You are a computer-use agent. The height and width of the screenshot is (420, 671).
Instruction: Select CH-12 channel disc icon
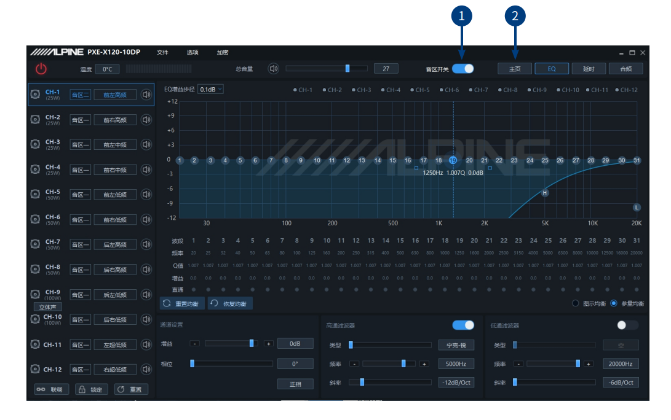(35, 369)
